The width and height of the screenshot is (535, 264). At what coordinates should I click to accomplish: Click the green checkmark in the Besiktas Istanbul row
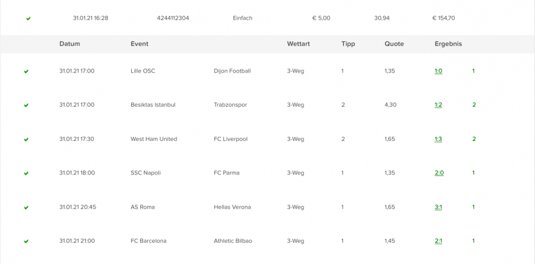pyautogui.click(x=26, y=106)
